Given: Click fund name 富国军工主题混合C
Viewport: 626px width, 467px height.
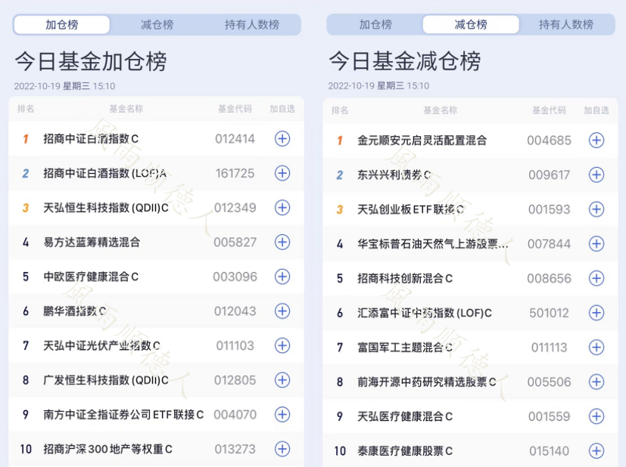Looking at the screenshot, I should pos(405,348).
